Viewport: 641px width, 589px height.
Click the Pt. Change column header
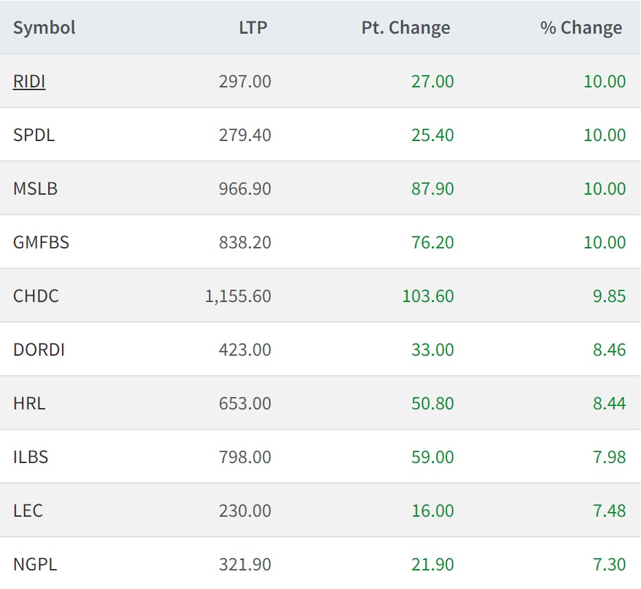(406, 28)
